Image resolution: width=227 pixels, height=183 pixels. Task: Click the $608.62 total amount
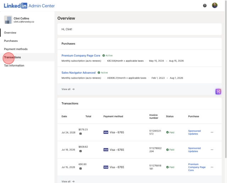coord(83,147)
